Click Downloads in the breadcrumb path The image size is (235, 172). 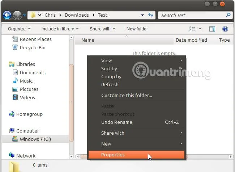[x=77, y=15]
